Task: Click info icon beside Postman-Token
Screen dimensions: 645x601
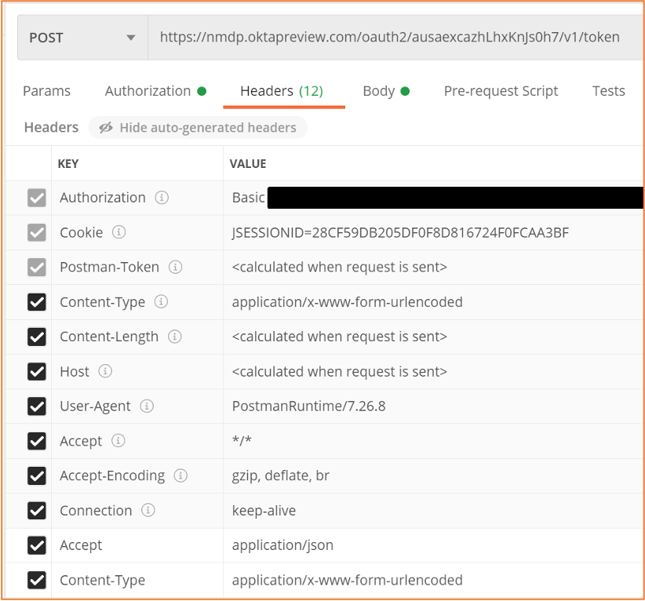Action: pos(176,268)
